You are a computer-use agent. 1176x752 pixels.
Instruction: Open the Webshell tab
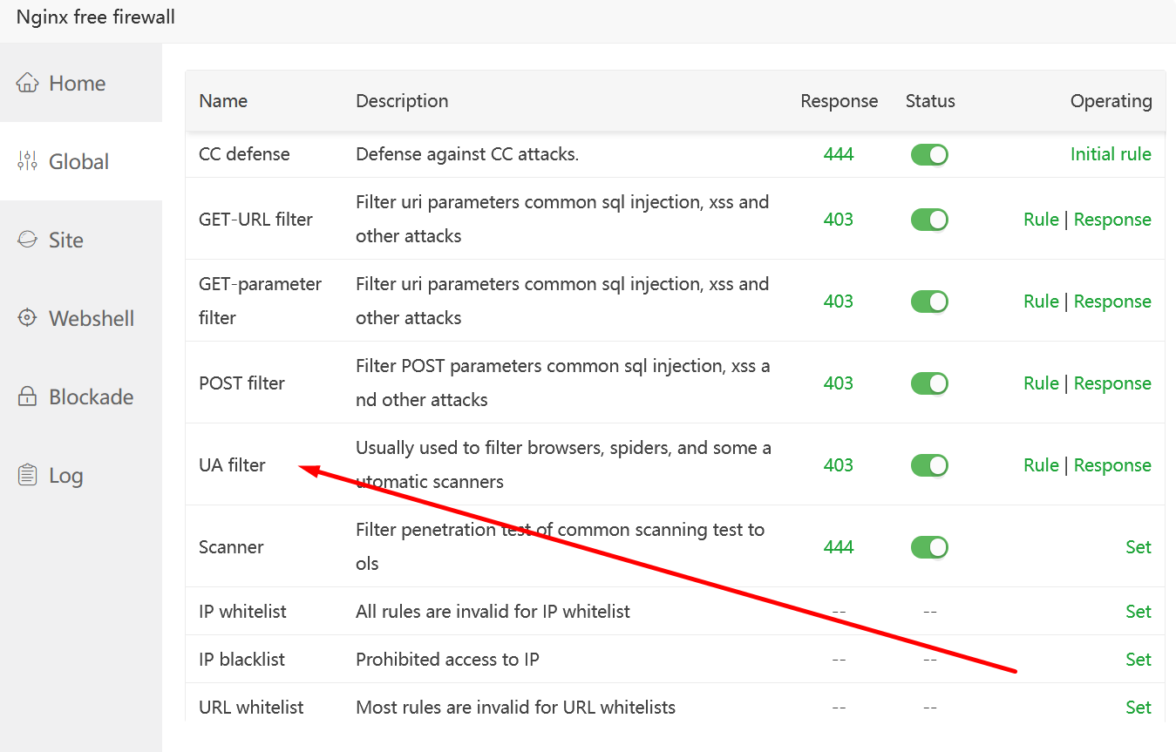point(92,318)
